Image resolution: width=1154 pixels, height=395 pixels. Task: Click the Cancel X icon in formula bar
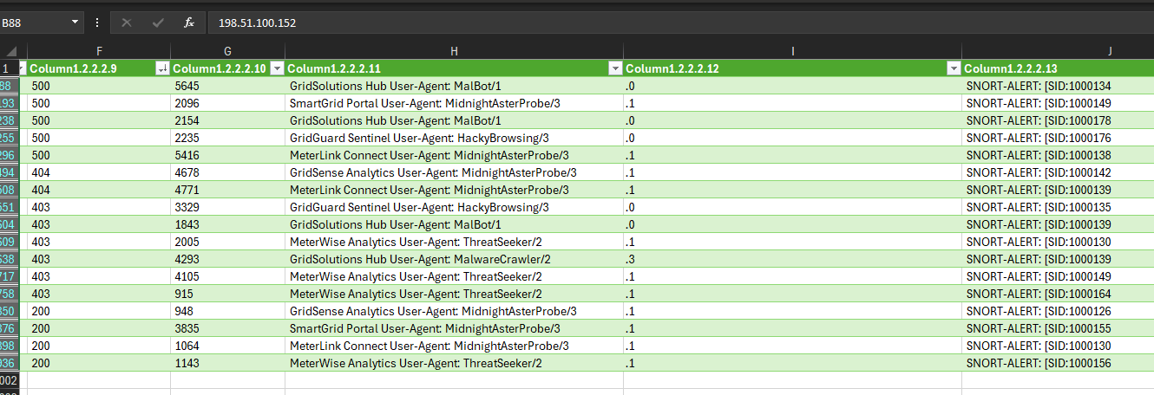(x=127, y=23)
